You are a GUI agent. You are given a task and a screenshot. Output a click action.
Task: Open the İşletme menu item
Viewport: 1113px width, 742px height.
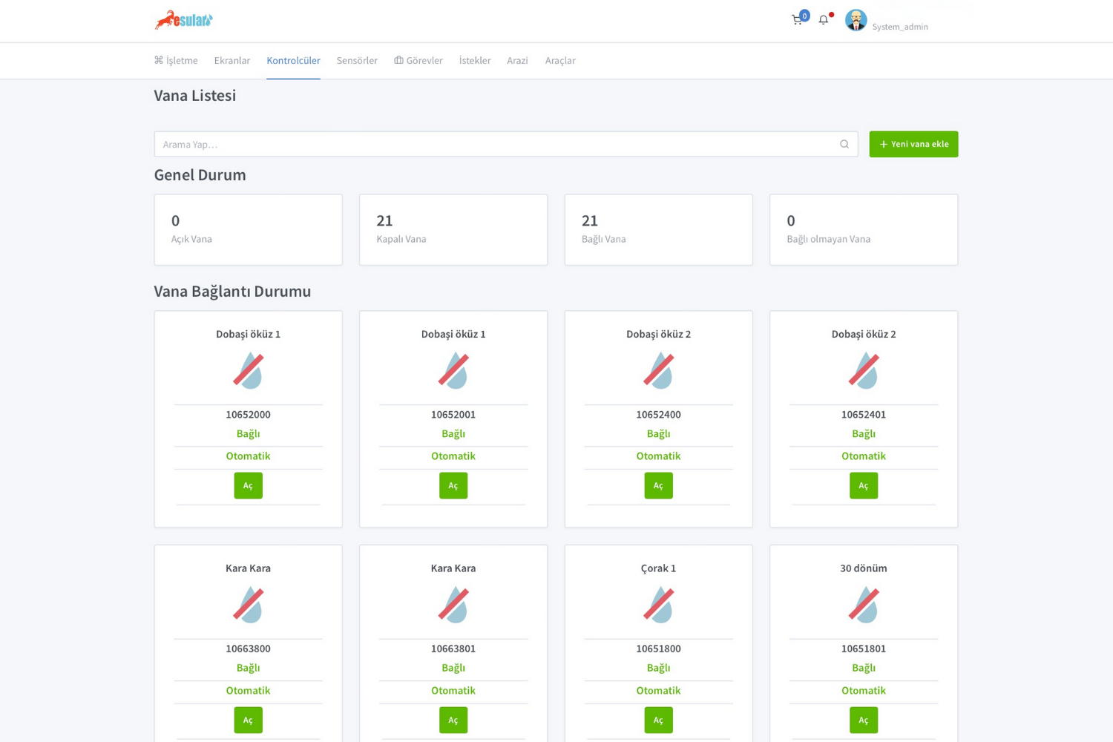point(176,61)
